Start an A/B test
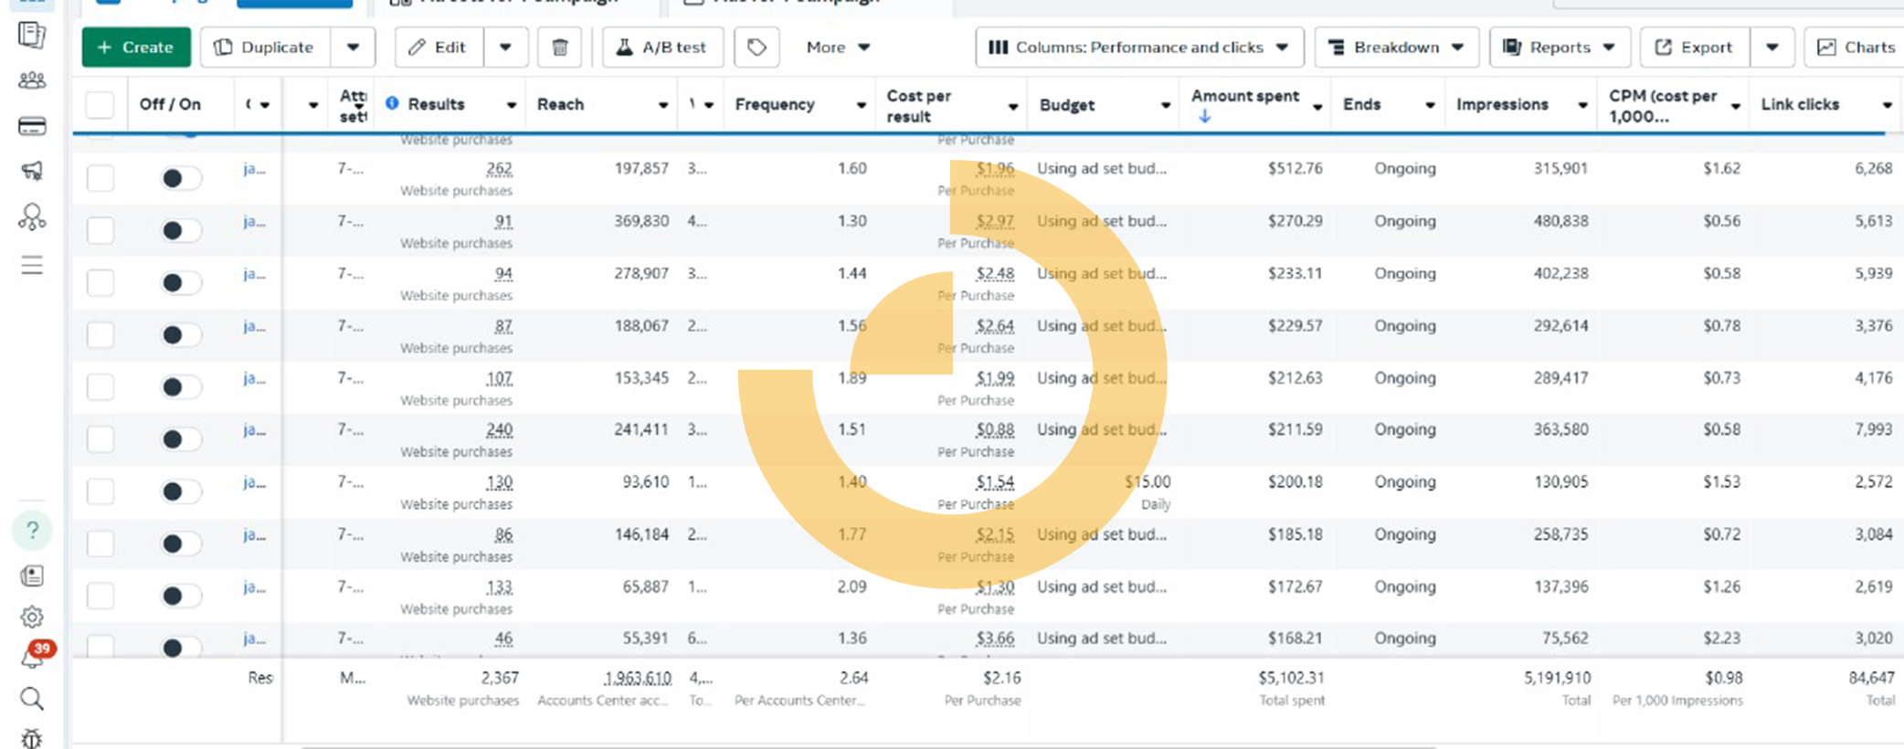The image size is (1904, 749). point(663,47)
